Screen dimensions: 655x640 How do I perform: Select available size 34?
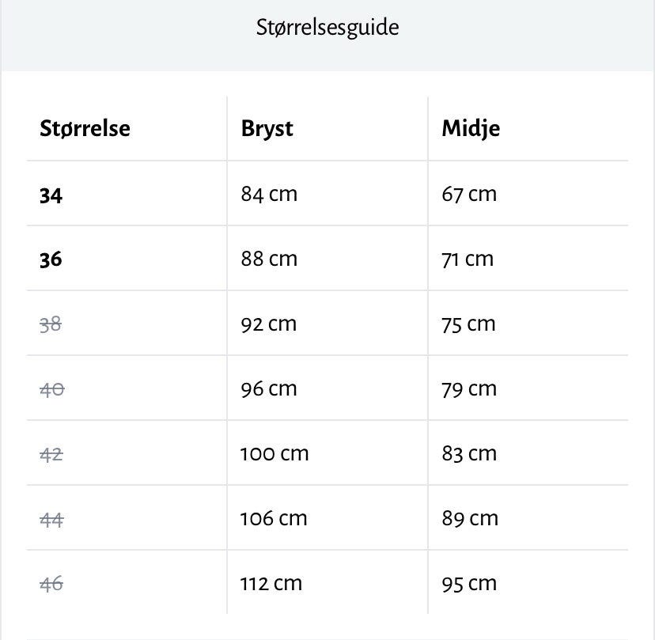[x=51, y=195]
